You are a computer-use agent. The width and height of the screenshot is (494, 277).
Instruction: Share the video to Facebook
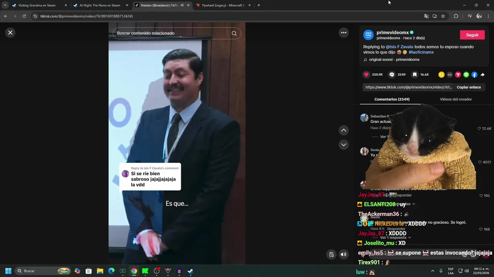[x=474, y=75]
